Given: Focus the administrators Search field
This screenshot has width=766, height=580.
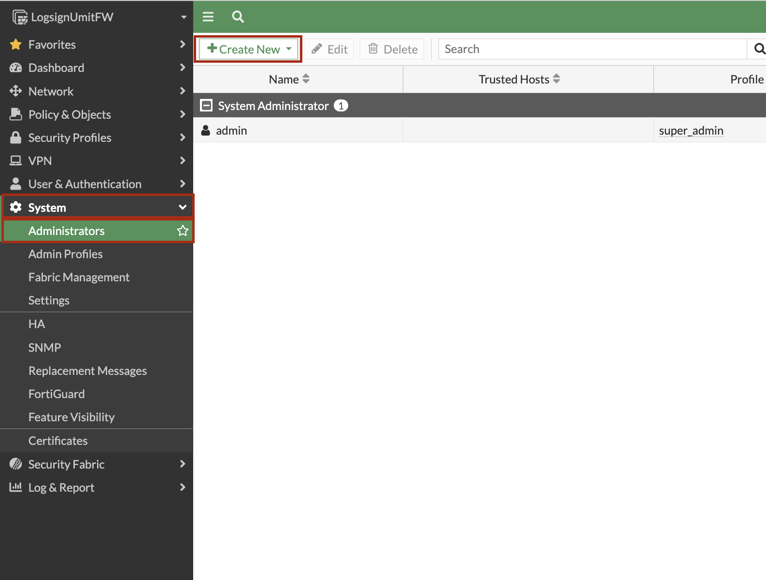Looking at the screenshot, I should pos(593,49).
